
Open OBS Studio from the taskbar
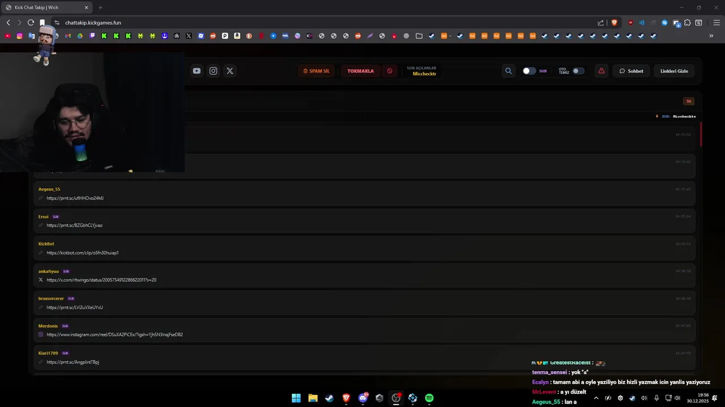[396, 398]
